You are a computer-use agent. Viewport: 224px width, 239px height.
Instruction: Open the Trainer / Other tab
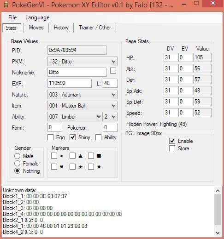[x=95, y=28]
